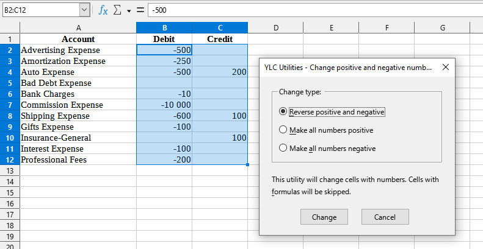Open the Function Wizard fx icon
The height and width of the screenshot is (249, 483).
tap(103, 10)
